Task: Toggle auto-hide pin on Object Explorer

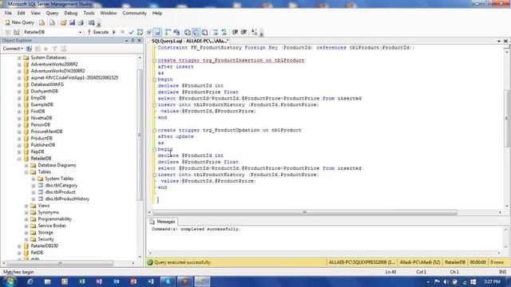Action: pyautogui.click(x=133, y=41)
